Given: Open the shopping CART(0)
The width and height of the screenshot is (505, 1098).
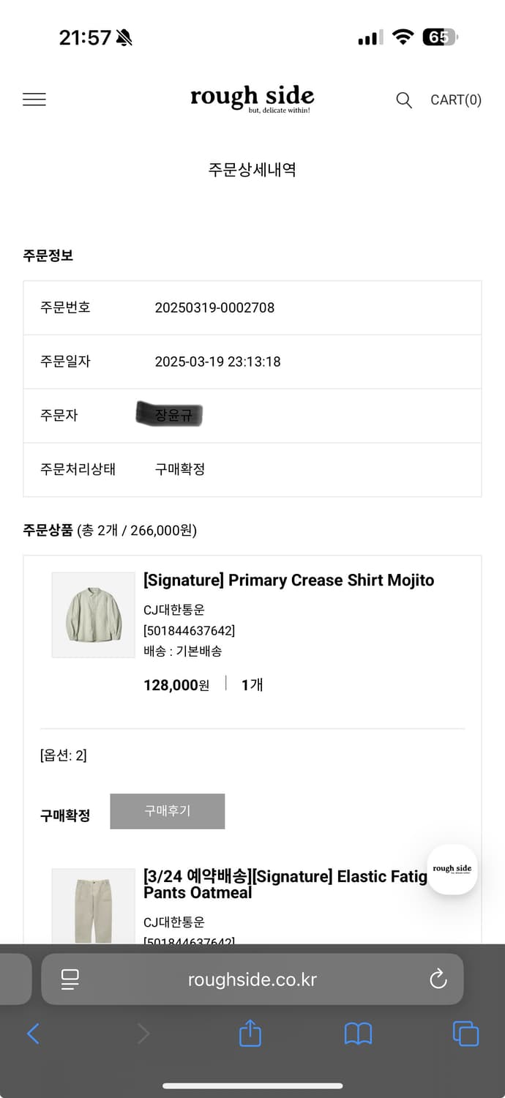Looking at the screenshot, I should click(455, 100).
